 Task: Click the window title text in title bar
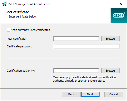tap(29, 4)
